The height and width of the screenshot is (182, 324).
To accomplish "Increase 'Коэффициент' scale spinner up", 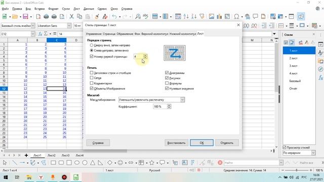I will pyautogui.click(x=169, y=105).
